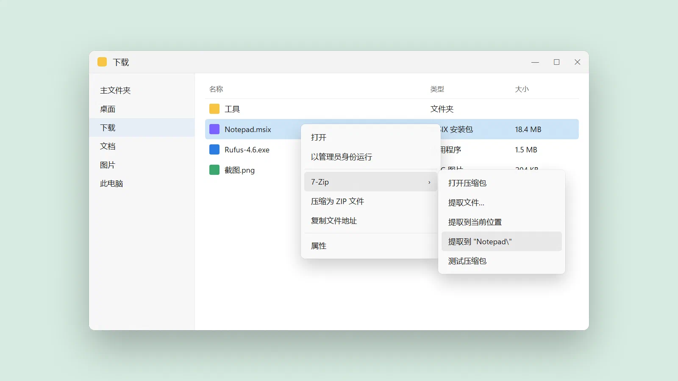Viewport: 678px width, 381px height.
Task: Open 图片 in the sidebar
Action: click(142, 165)
